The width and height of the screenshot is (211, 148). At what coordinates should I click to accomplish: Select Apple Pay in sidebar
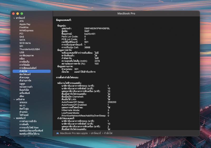pyautogui.click(x=25, y=24)
